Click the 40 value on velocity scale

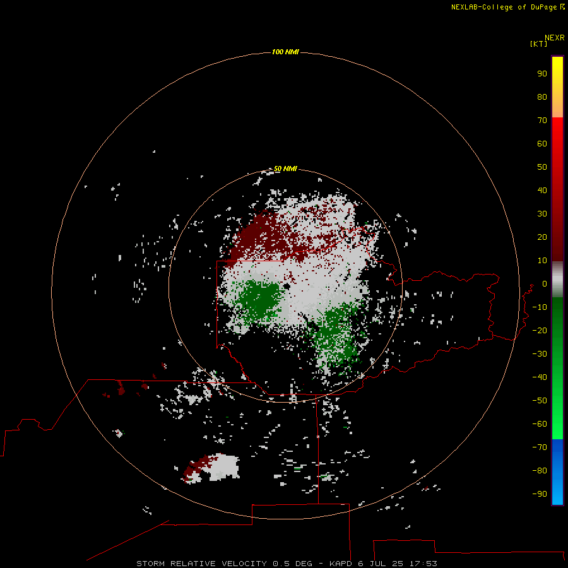point(542,190)
